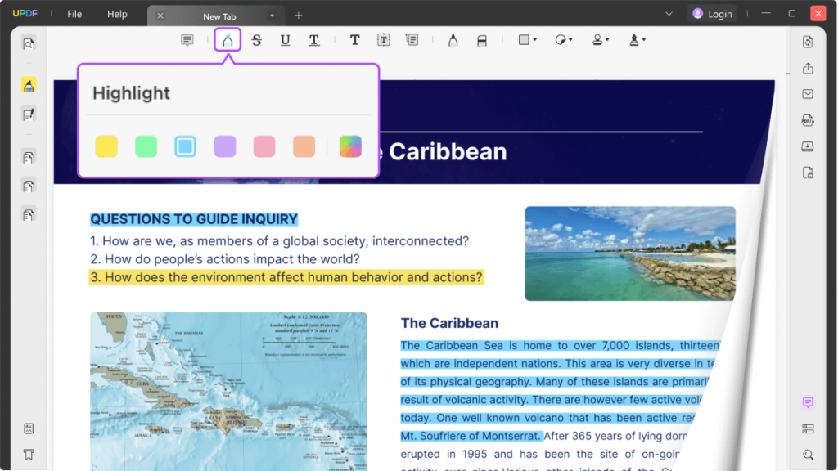Select the Squiggly underline tool

tap(313, 39)
